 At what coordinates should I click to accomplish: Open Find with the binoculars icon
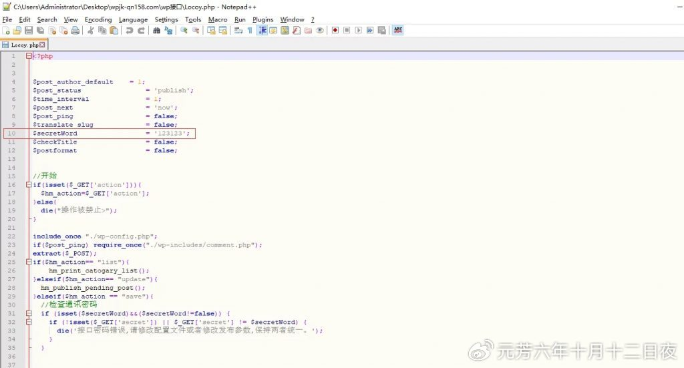156,31
